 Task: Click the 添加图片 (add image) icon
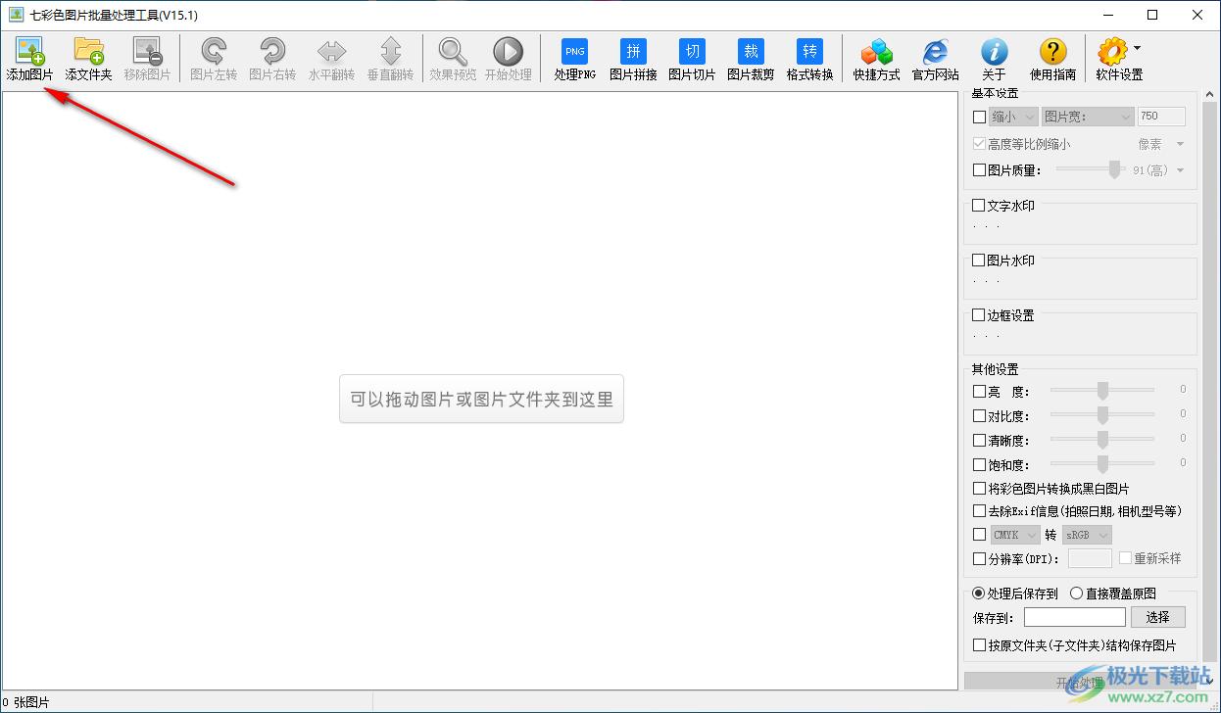(29, 52)
